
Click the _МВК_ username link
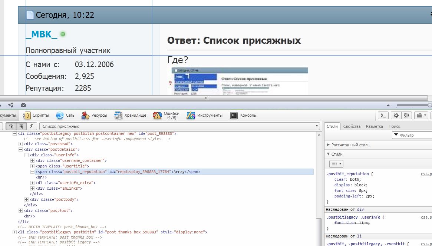tap(41, 34)
